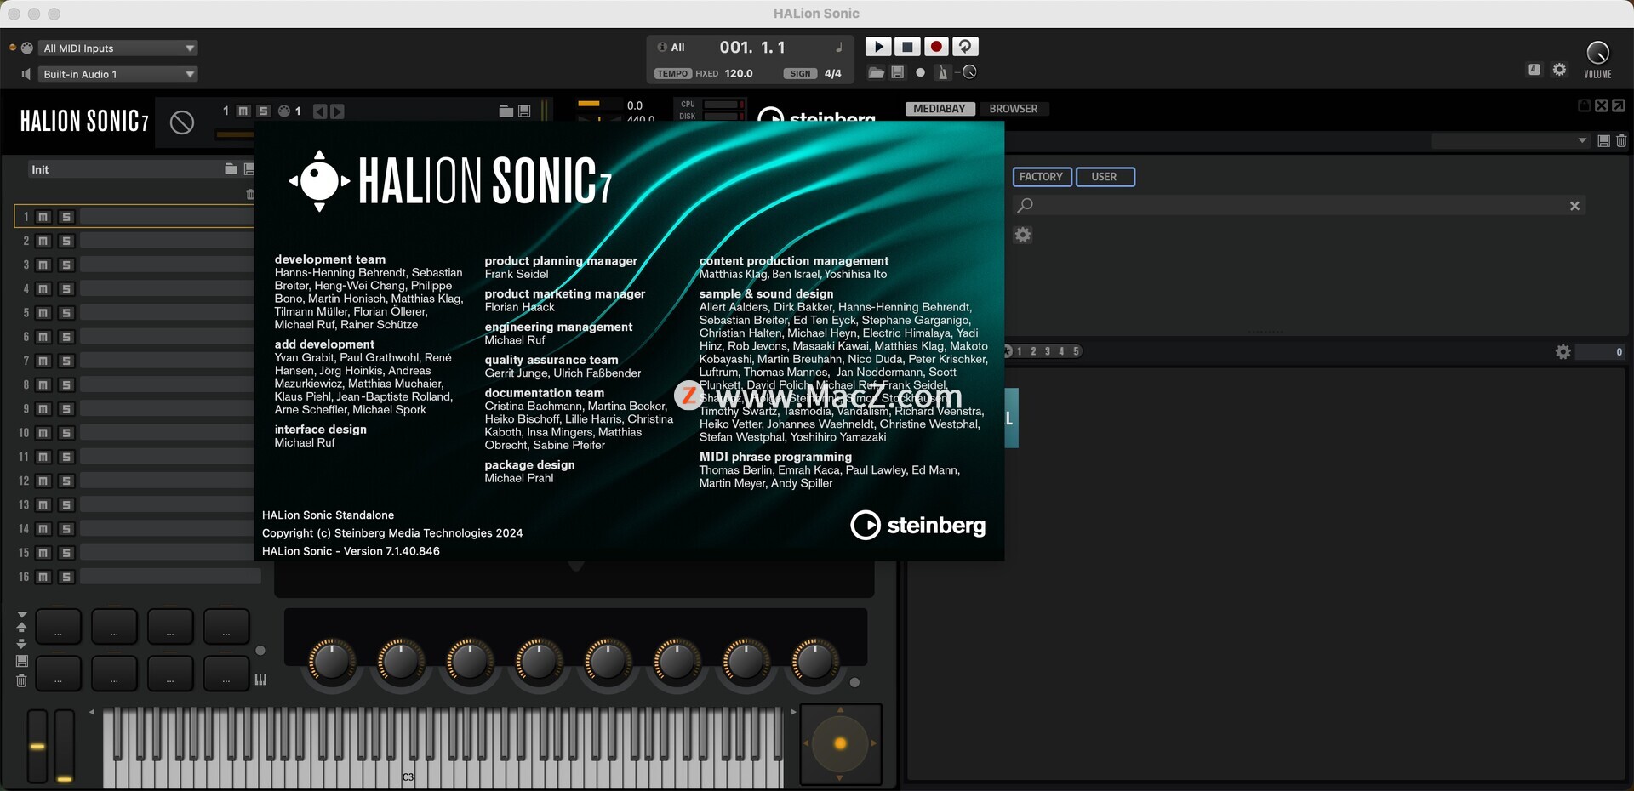The height and width of the screenshot is (791, 1634).
Task: Toggle the loop playback button
Action: pyautogui.click(x=965, y=47)
